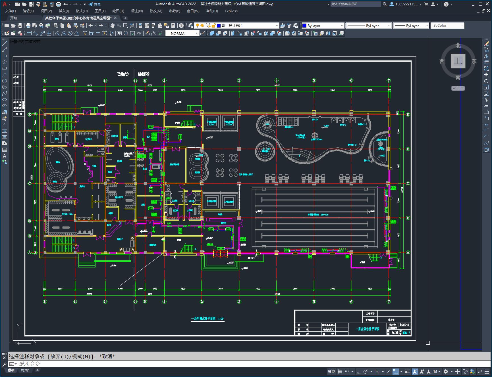Screen dimensions: 492x377
Task: Toggle layer freeze sun icon
Action: pos(202,26)
